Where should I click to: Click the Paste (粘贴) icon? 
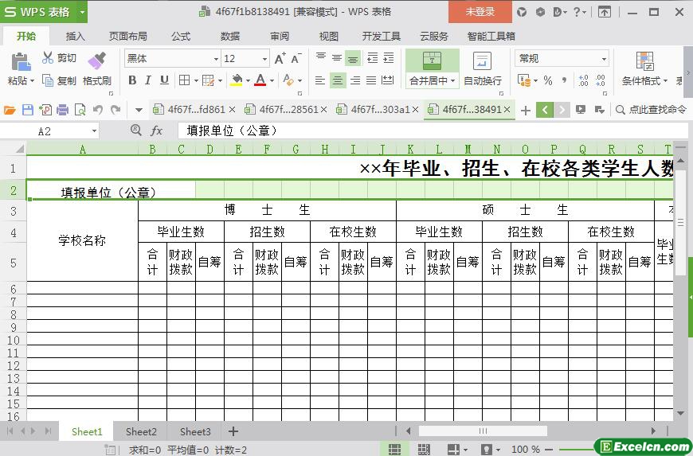(20, 61)
